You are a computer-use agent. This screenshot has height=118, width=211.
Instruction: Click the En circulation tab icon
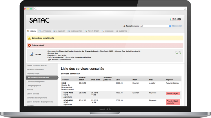[69, 31]
